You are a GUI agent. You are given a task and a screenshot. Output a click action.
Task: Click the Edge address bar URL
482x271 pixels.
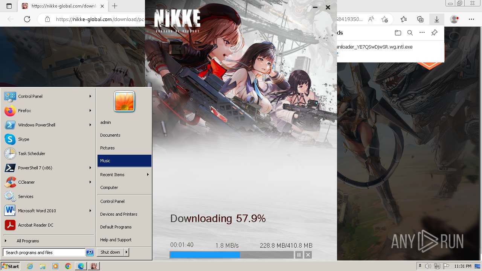(100, 19)
